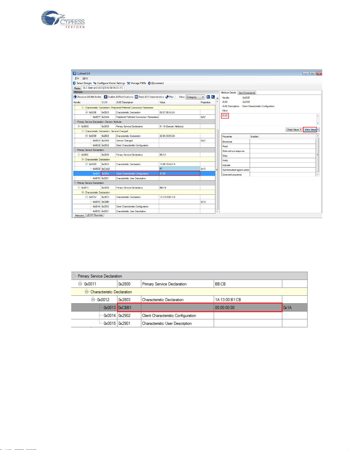The width and height of the screenshot is (348, 450).
Task: Click the Enabled column header in Properties table
Action: tap(283, 137)
